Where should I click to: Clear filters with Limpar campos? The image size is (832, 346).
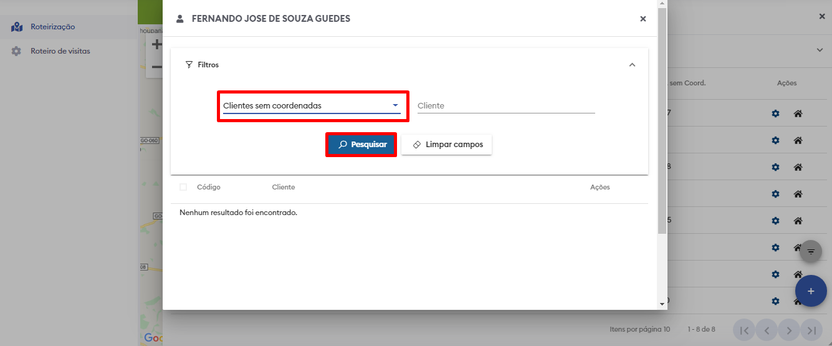pyautogui.click(x=447, y=145)
